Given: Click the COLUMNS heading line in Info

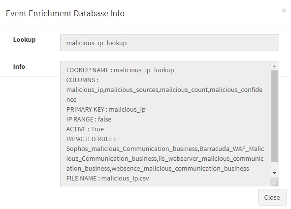Looking at the screenshot, I should click(x=82, y=80).
